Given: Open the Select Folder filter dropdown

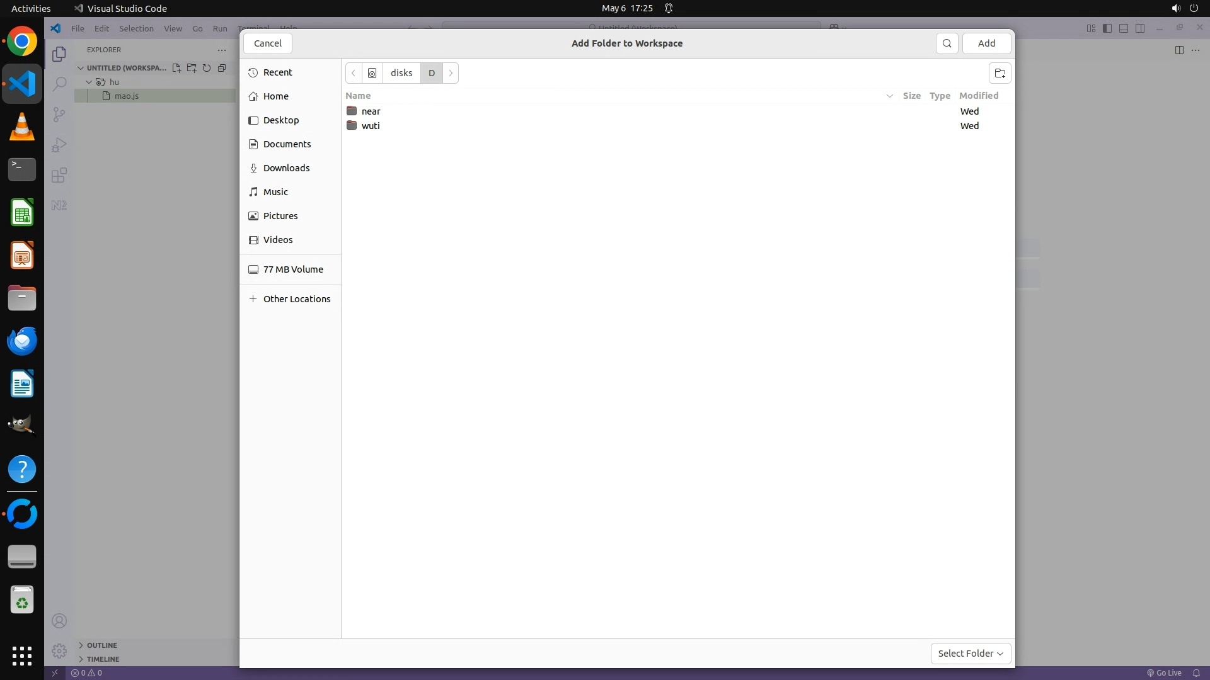Looking at the screenshot, I should [x=971, y=654].
